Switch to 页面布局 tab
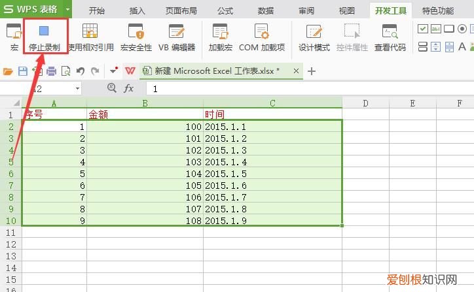474x292 pixels. click(181, 11)
